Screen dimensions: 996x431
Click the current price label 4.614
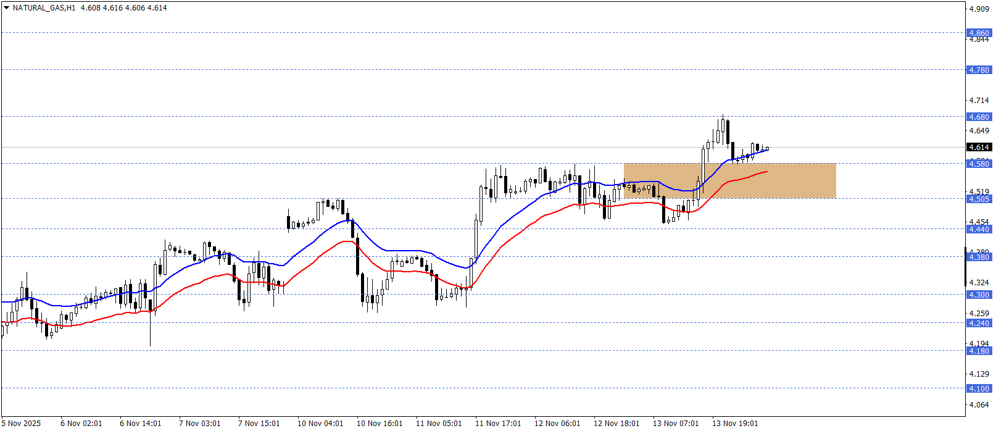click(979, 147)
